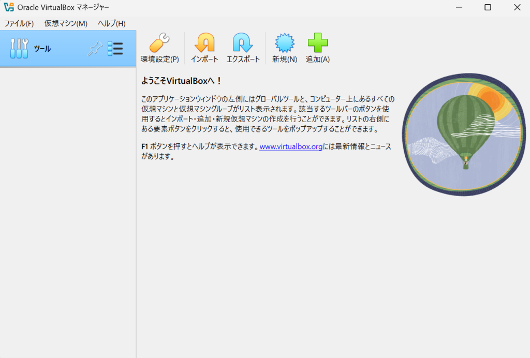The image size is (530, 358).
Task: Open the 仮想マシン(M) menu
Action: point(66,23)
